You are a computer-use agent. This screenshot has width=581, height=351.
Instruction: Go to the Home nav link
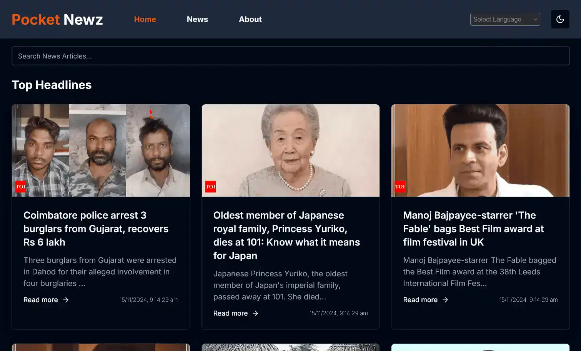145,19
